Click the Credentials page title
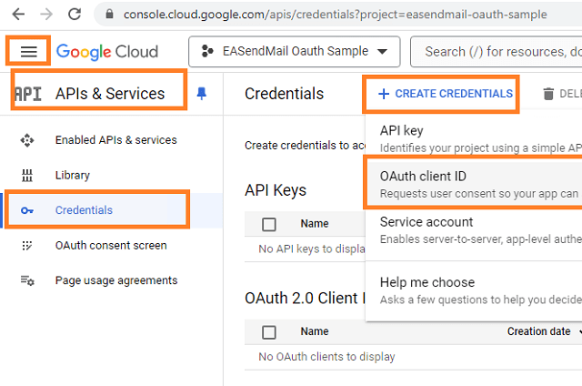582x386 pixels. [285, 94]
